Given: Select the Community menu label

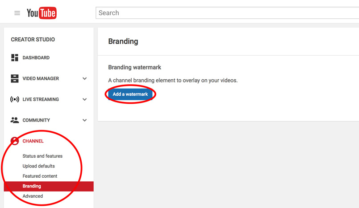Looking at the screenshot, I should coord(36,120).
